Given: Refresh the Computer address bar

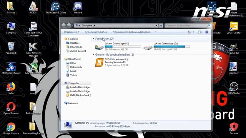Looking at the screenshot, I should (161, 26).
